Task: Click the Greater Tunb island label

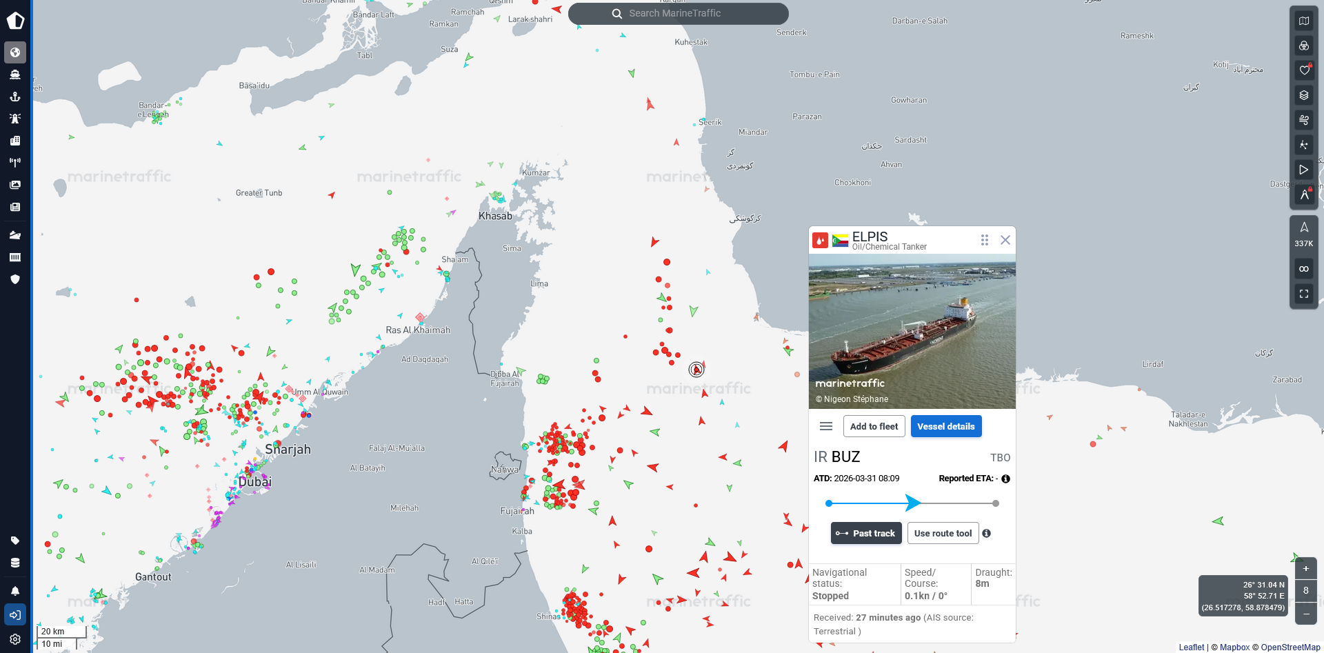Action: coord(259,193)
